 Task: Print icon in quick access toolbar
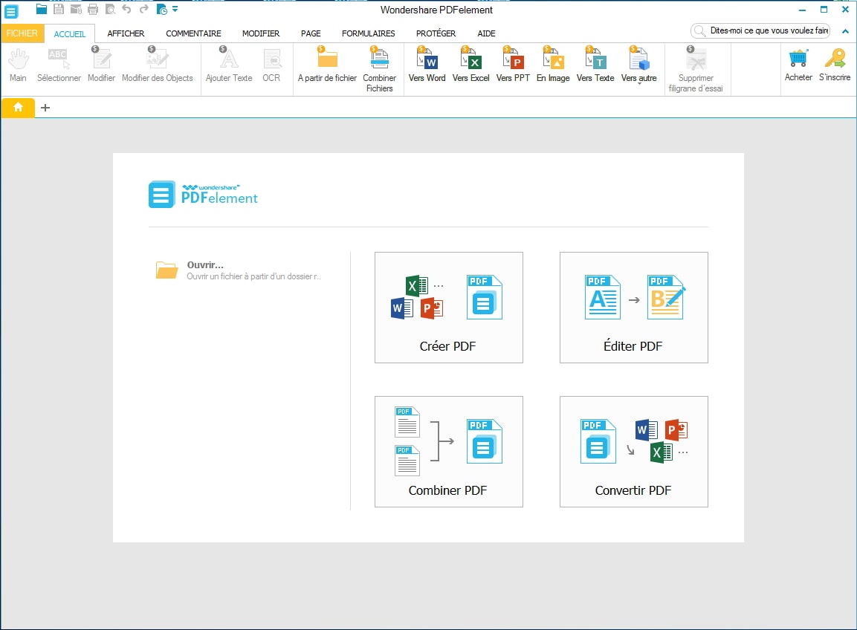[93, 9]
